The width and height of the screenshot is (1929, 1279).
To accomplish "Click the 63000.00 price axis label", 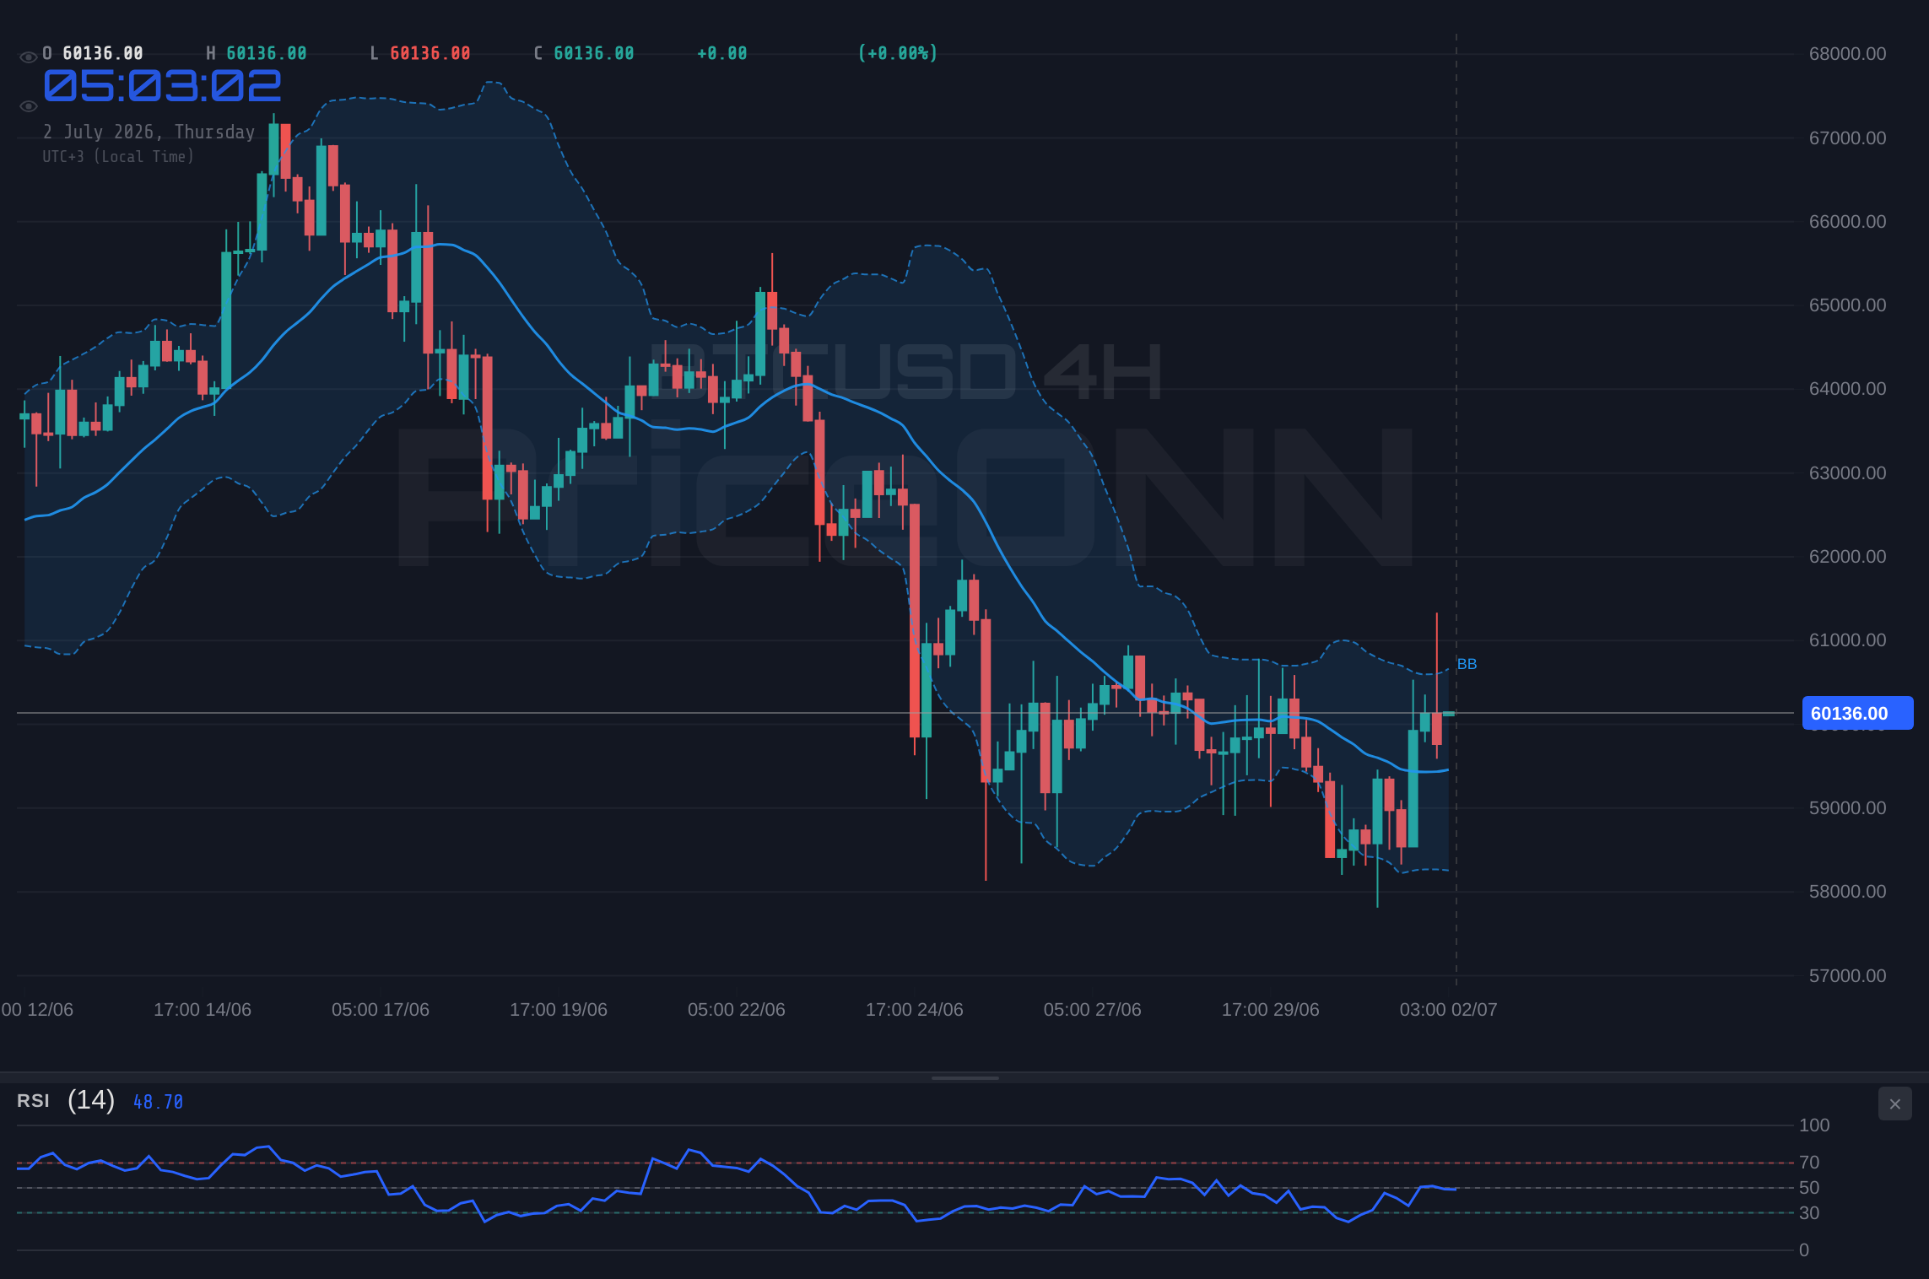I will (1847, 473).
